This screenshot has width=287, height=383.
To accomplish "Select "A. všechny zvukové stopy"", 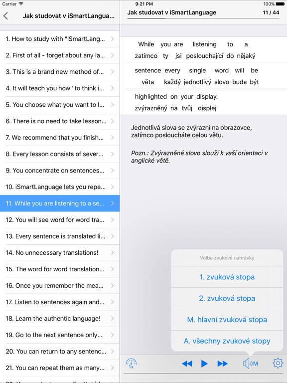I will click(x=227, y=341).
